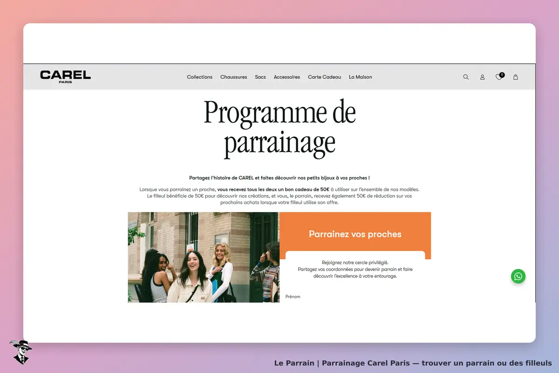Viewport: 559px width, 373px height.
Task: Click the CAREL Paris logo
Action: pos(65,77)
